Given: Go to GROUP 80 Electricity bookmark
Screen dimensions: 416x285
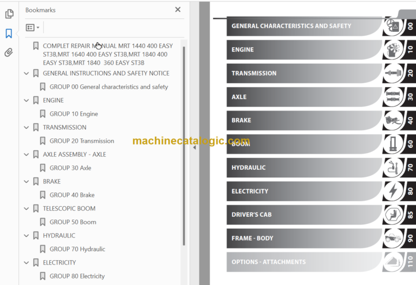Looking at the screenshot, I should click(77, 276).
